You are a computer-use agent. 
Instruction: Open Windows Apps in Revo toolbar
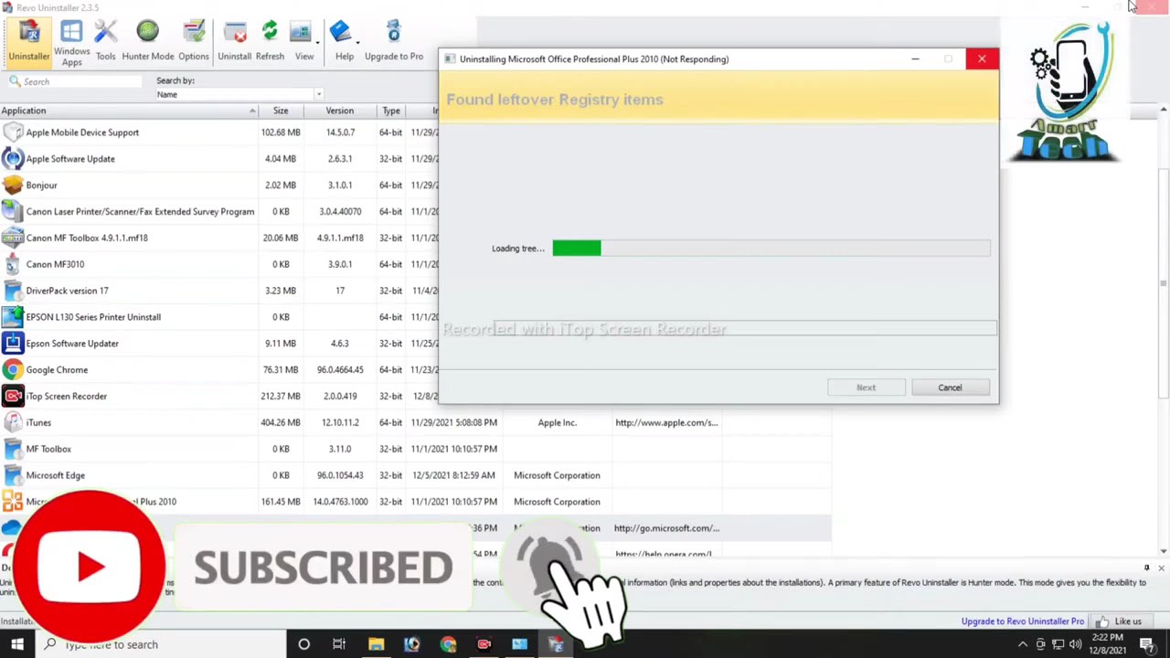(71, 43)
